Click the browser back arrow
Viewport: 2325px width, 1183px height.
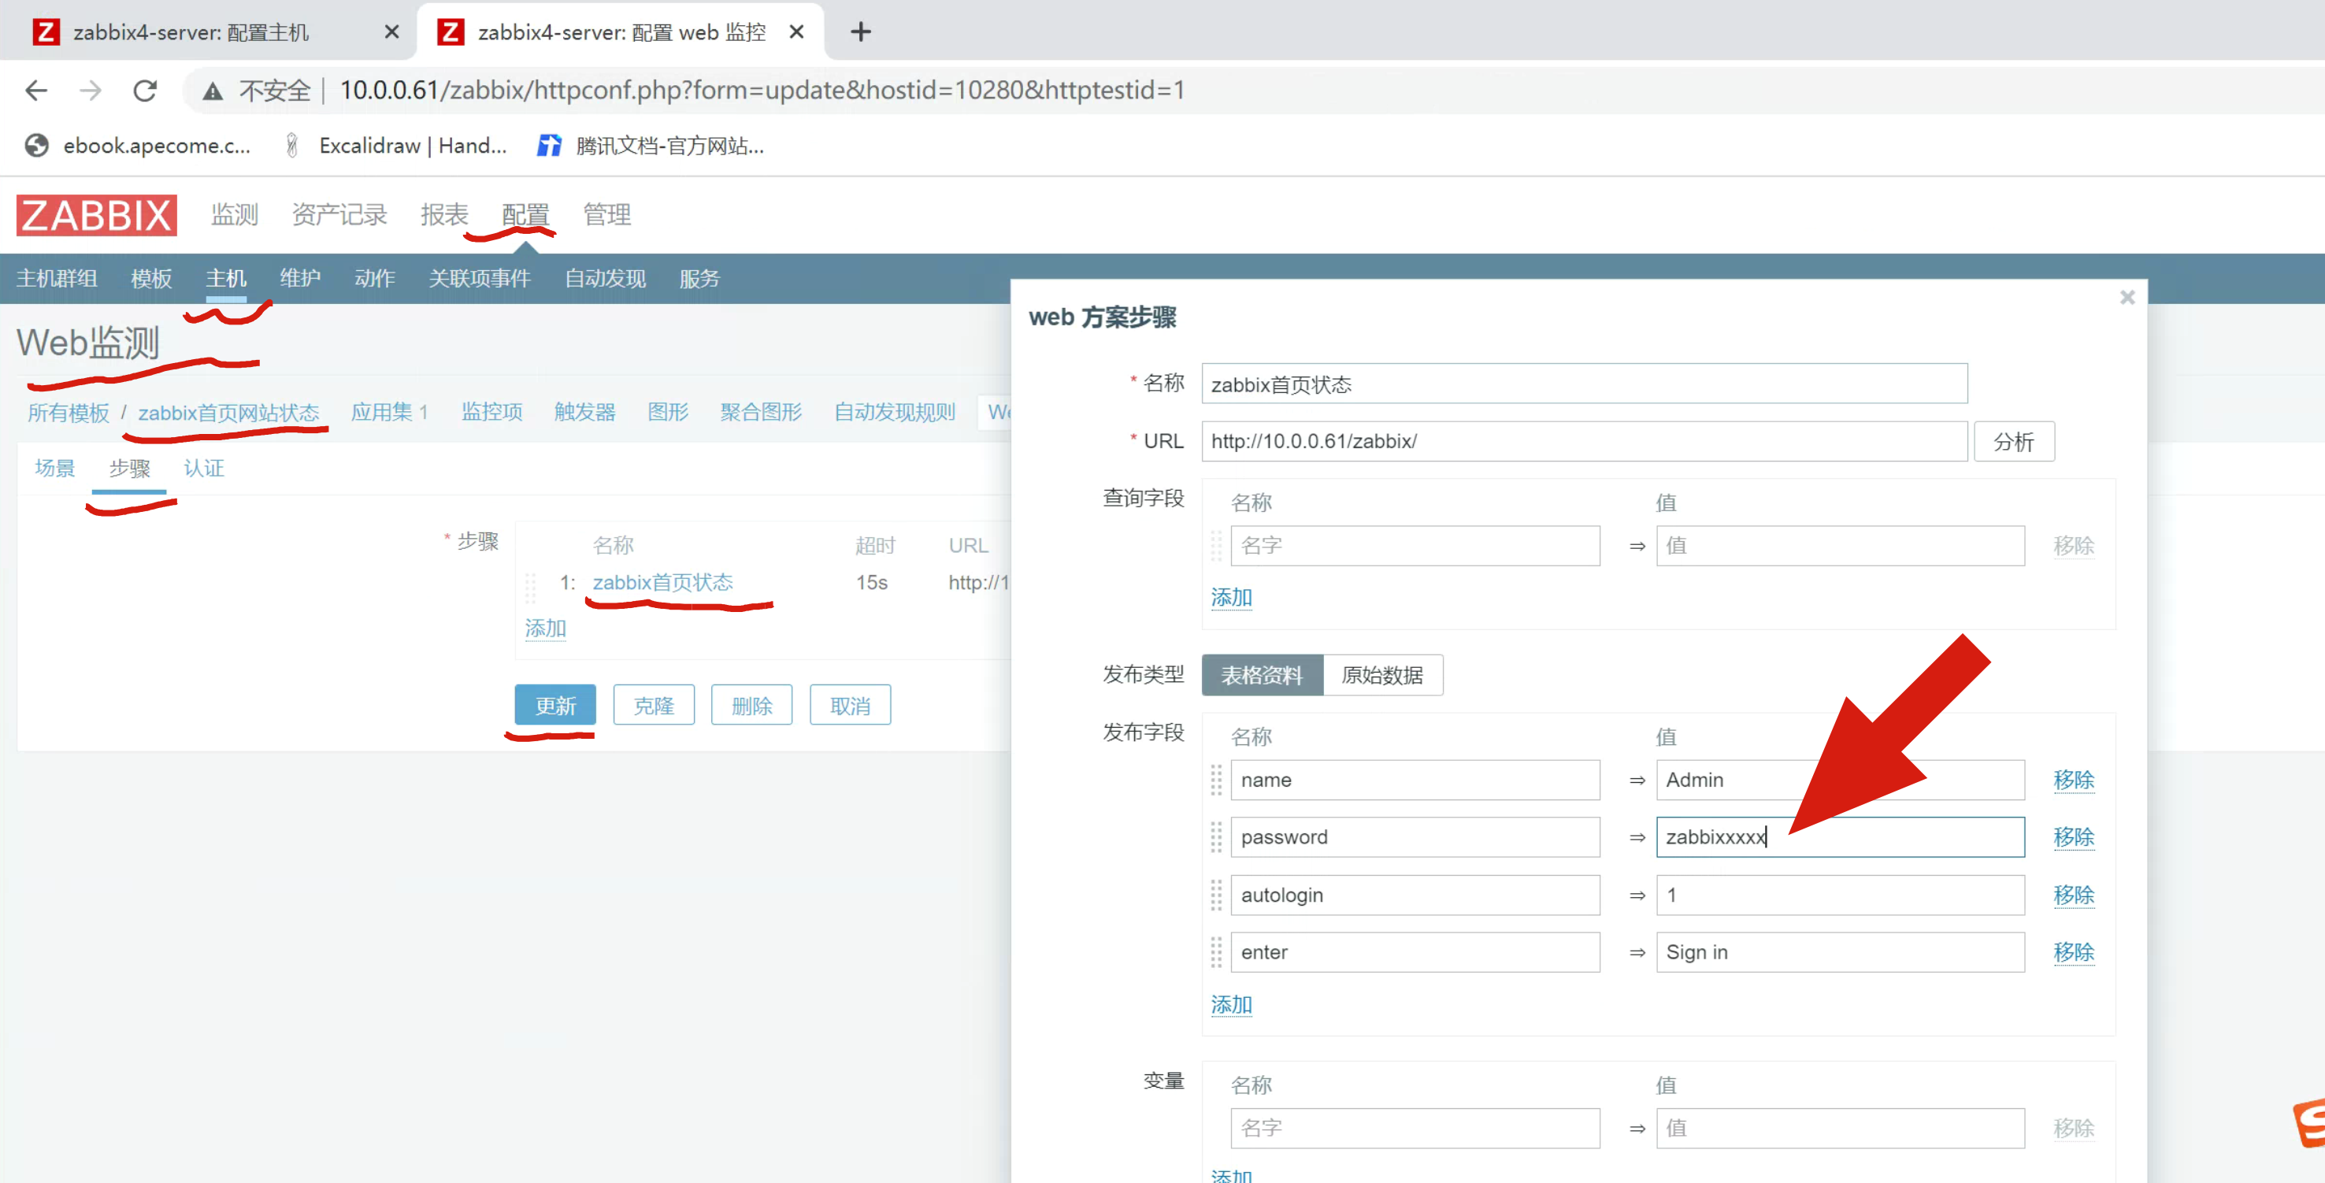[36, 91]
